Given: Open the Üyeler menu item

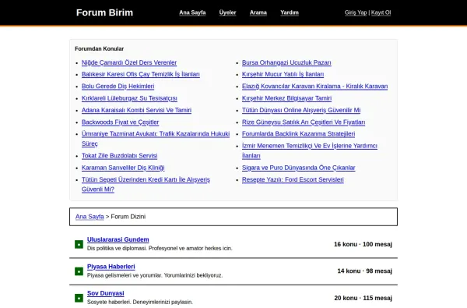Looking at the screenshot, I should coord(227,12).
